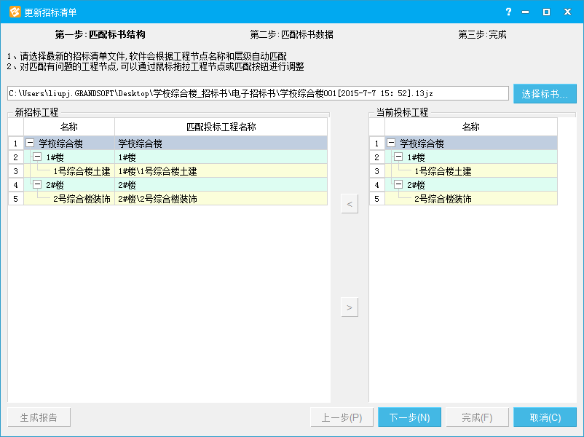The width and height of the screenshot is (584, 437).
Task: Collapse 2#楼 node in current bid tree
Action: pyautogui.click(x=398, y=184)
